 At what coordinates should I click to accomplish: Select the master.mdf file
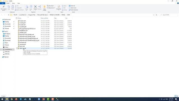[x=23, y=21]
